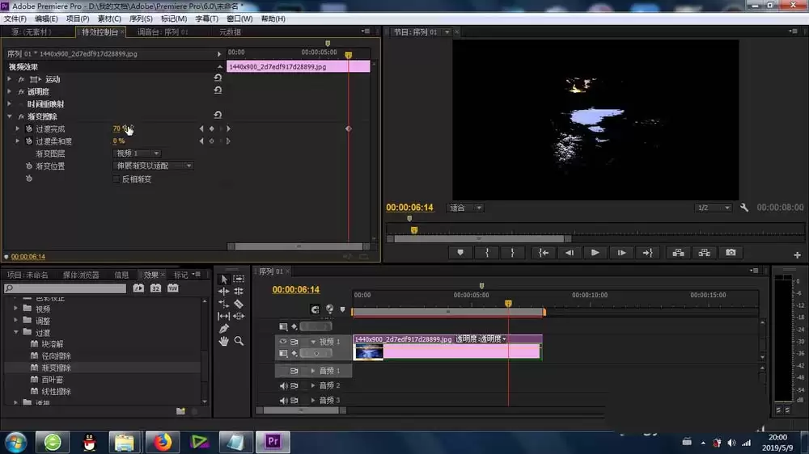Switch to 调音台 tab
This screenshot has width=809, height=454.
[162, 32]
